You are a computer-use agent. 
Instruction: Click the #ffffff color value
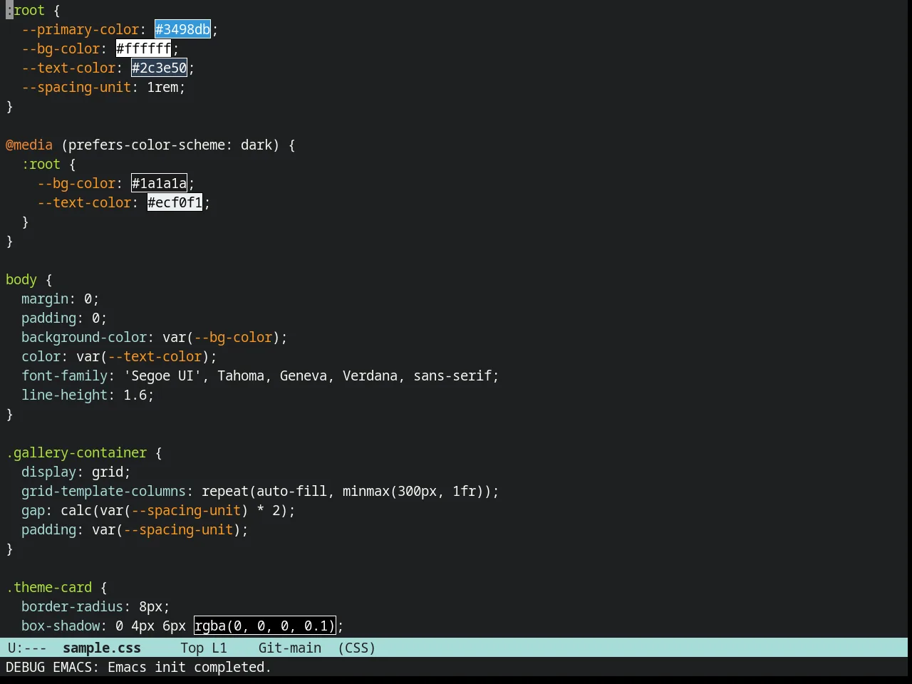[143, 48]
